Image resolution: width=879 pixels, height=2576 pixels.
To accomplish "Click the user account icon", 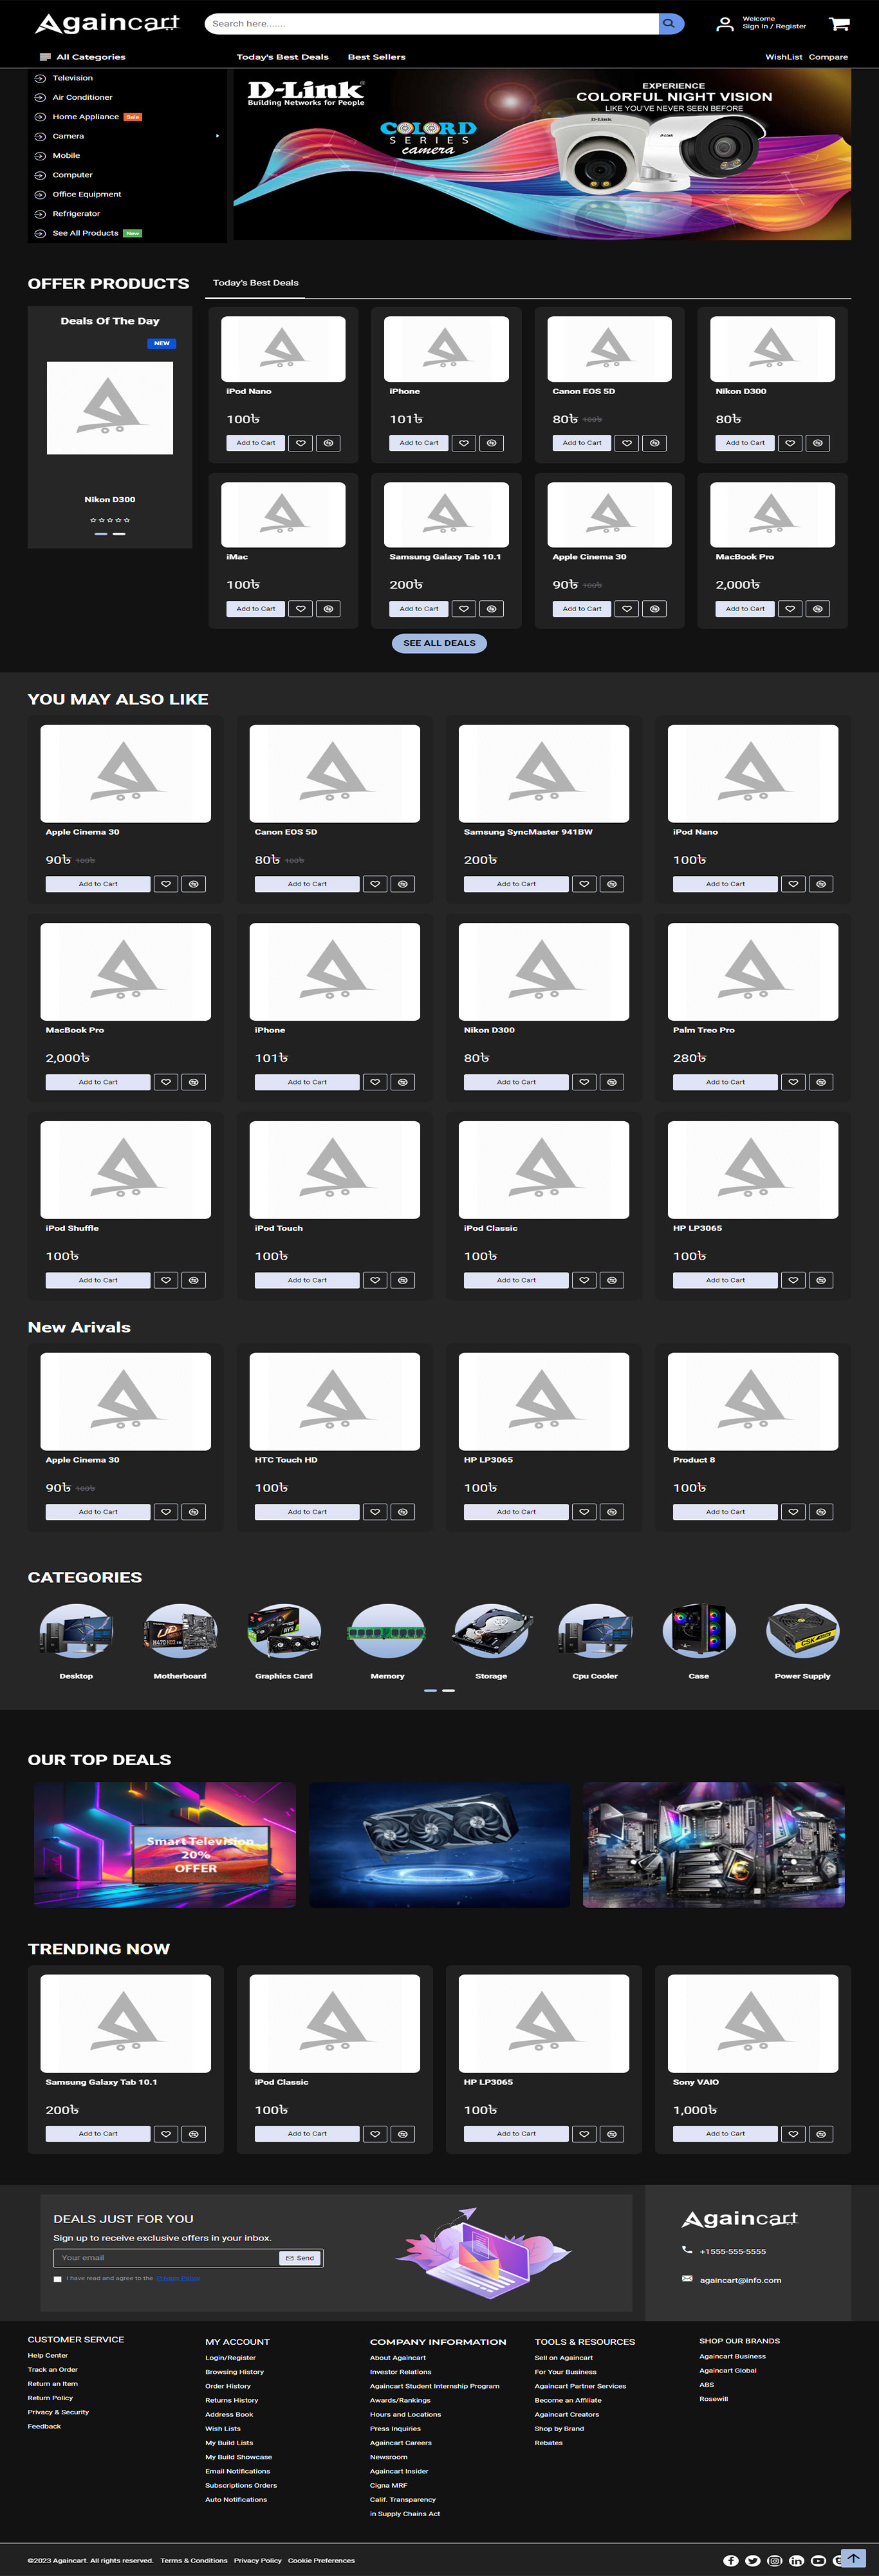I will [724, 23].
